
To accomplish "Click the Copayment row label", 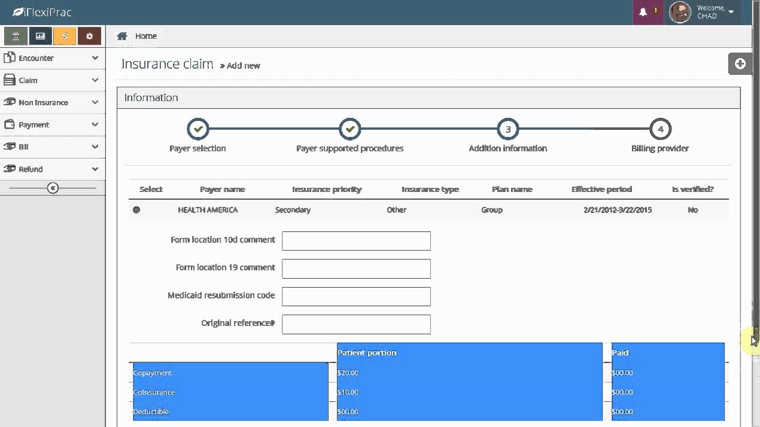I will coord(152,373).
